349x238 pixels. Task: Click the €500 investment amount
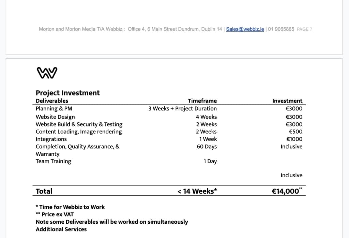pos(295,132)
